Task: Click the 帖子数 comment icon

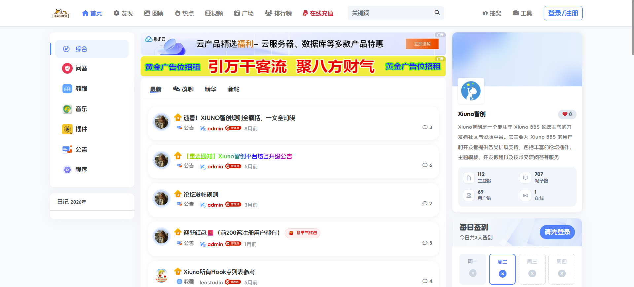Action: (x=526, y=178)
